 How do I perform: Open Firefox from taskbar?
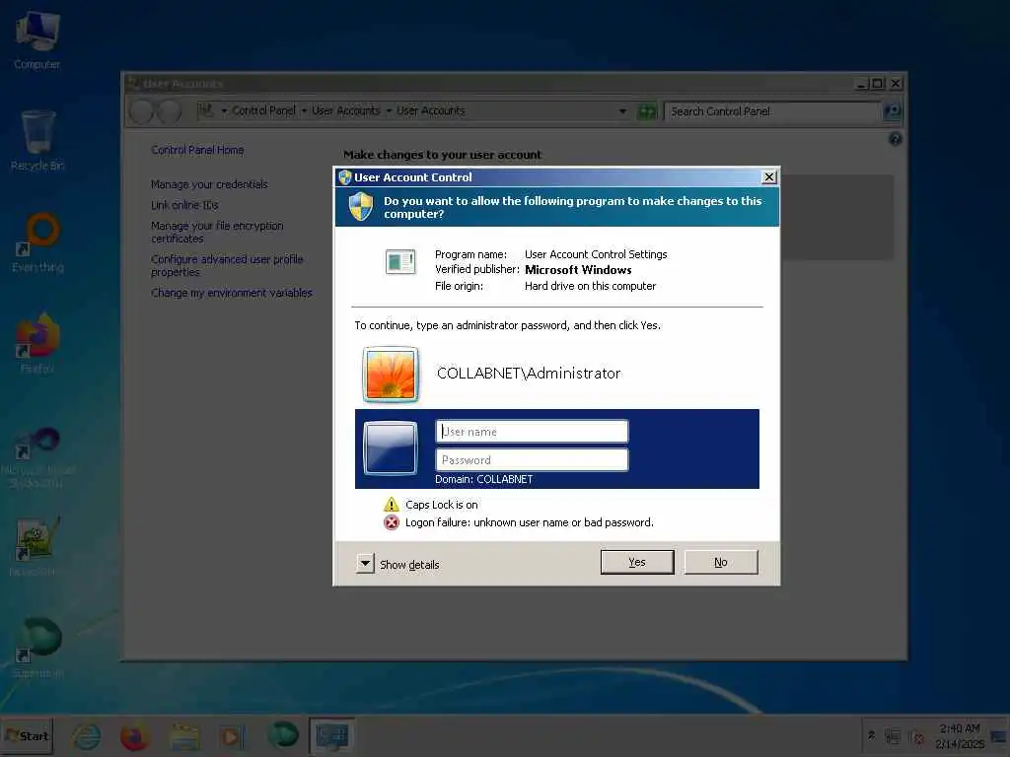click(x=134, y=736)
